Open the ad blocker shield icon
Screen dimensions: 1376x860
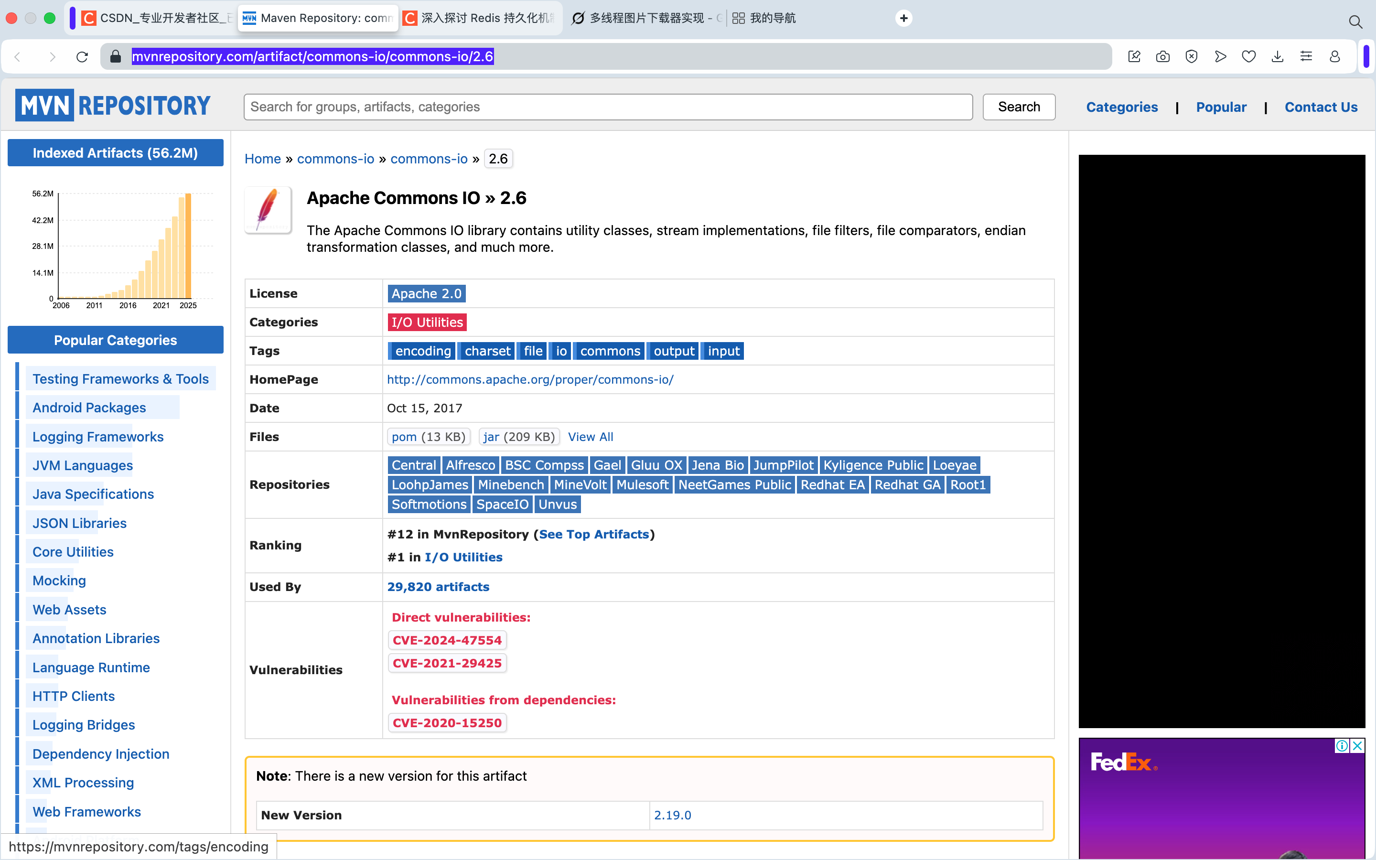1191,56
